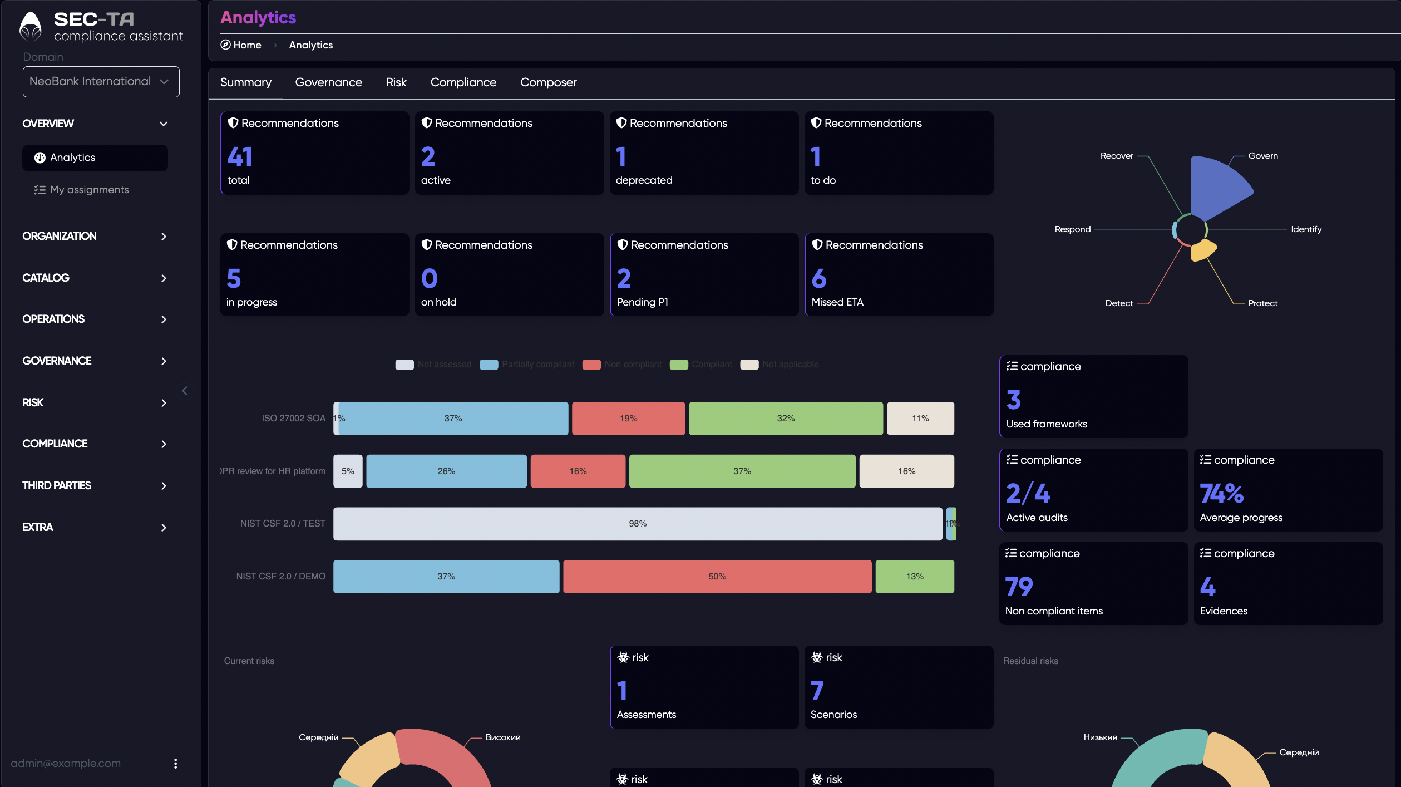Open the user options three-dot menu
Viewport: 1401px width, 787px height.
point(175,764)
